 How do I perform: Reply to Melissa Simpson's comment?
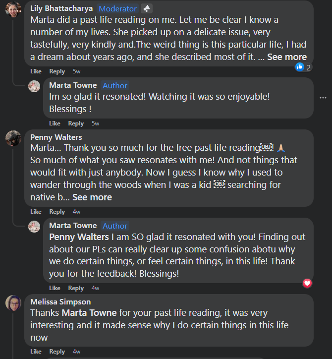click(x=57, y=352)
